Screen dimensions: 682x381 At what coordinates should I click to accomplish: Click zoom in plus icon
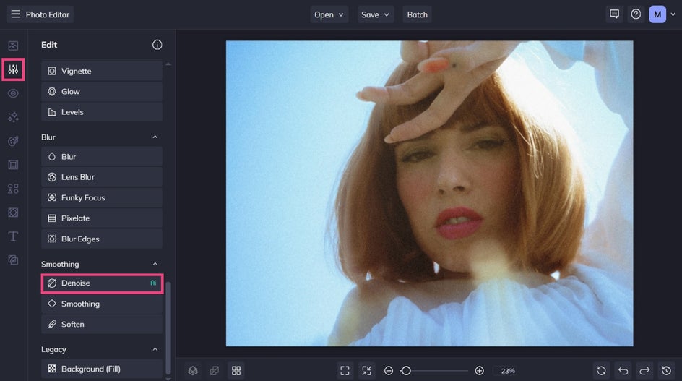[480, 370]
